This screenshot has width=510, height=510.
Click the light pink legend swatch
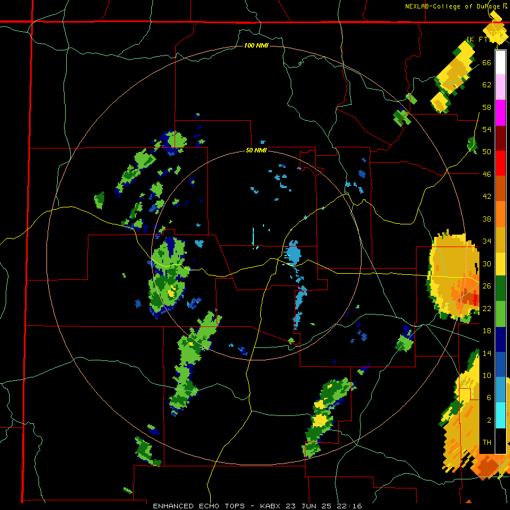[500, 87]
